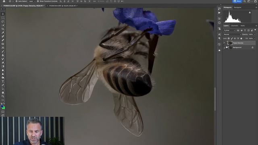This screenshot has width=258, height=145.
Task: Switch to the Paths tab
Action: (243, 26)
